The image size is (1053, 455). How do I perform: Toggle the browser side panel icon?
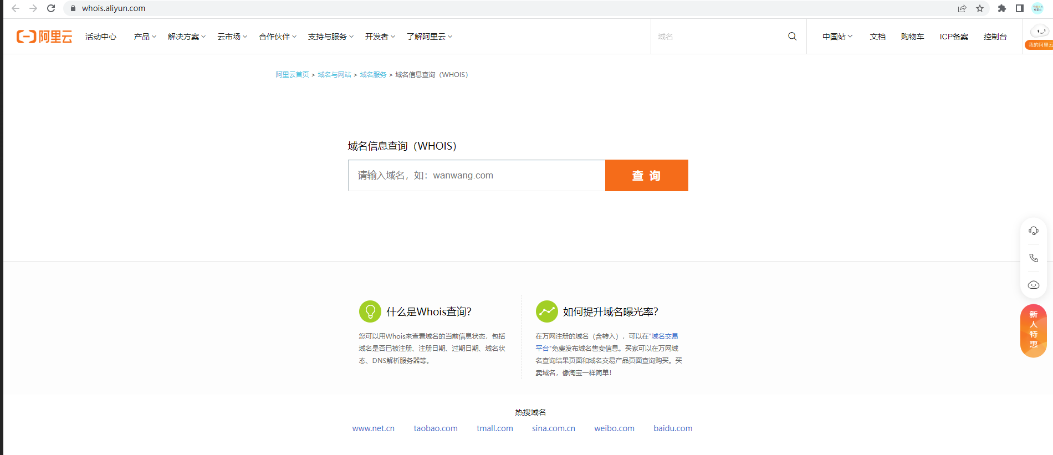1020,8
